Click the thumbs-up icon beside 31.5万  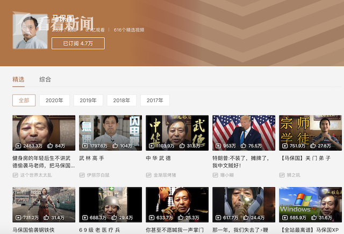182,146
